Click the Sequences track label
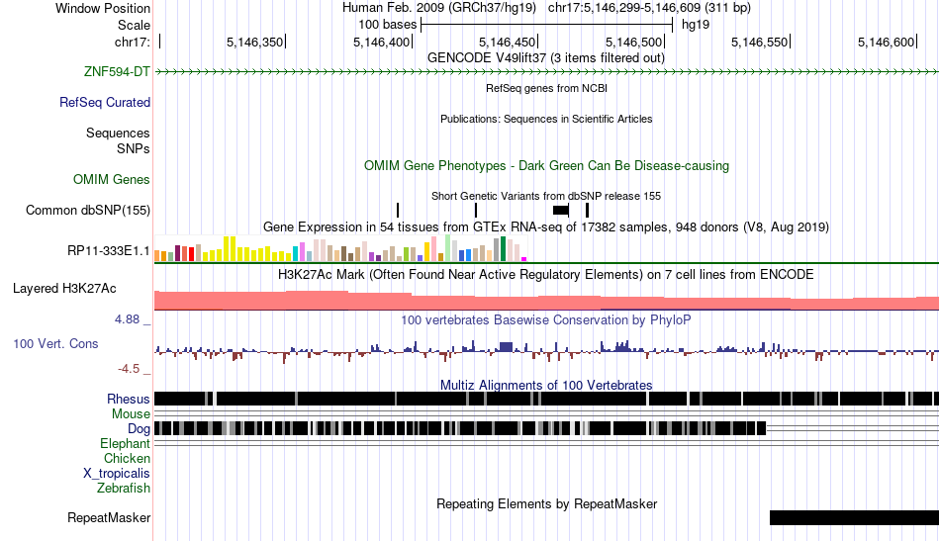The height and width of the screenshot is (541, 940). coord(118,133)
